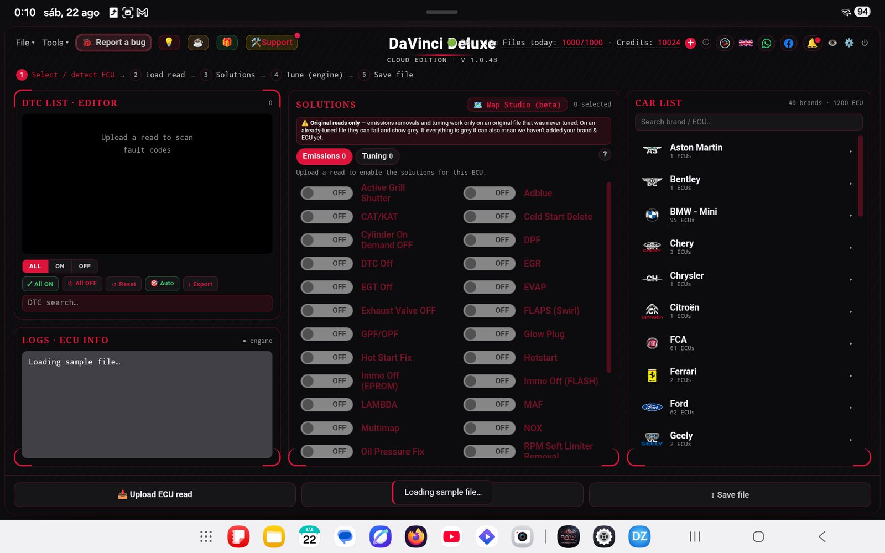Toggle the Adblue switch
This screenshot has width=885, height=553.
coord(490,193)
